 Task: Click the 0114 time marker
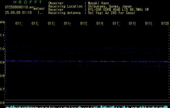tap(68, 23)
